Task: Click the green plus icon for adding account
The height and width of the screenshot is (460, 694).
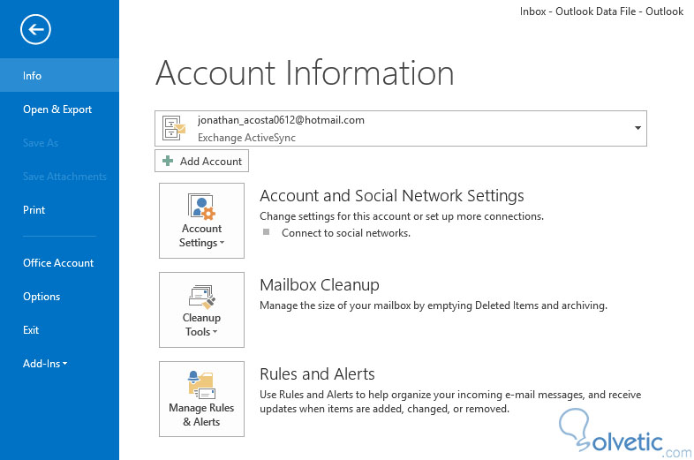Action: (168, 162)
